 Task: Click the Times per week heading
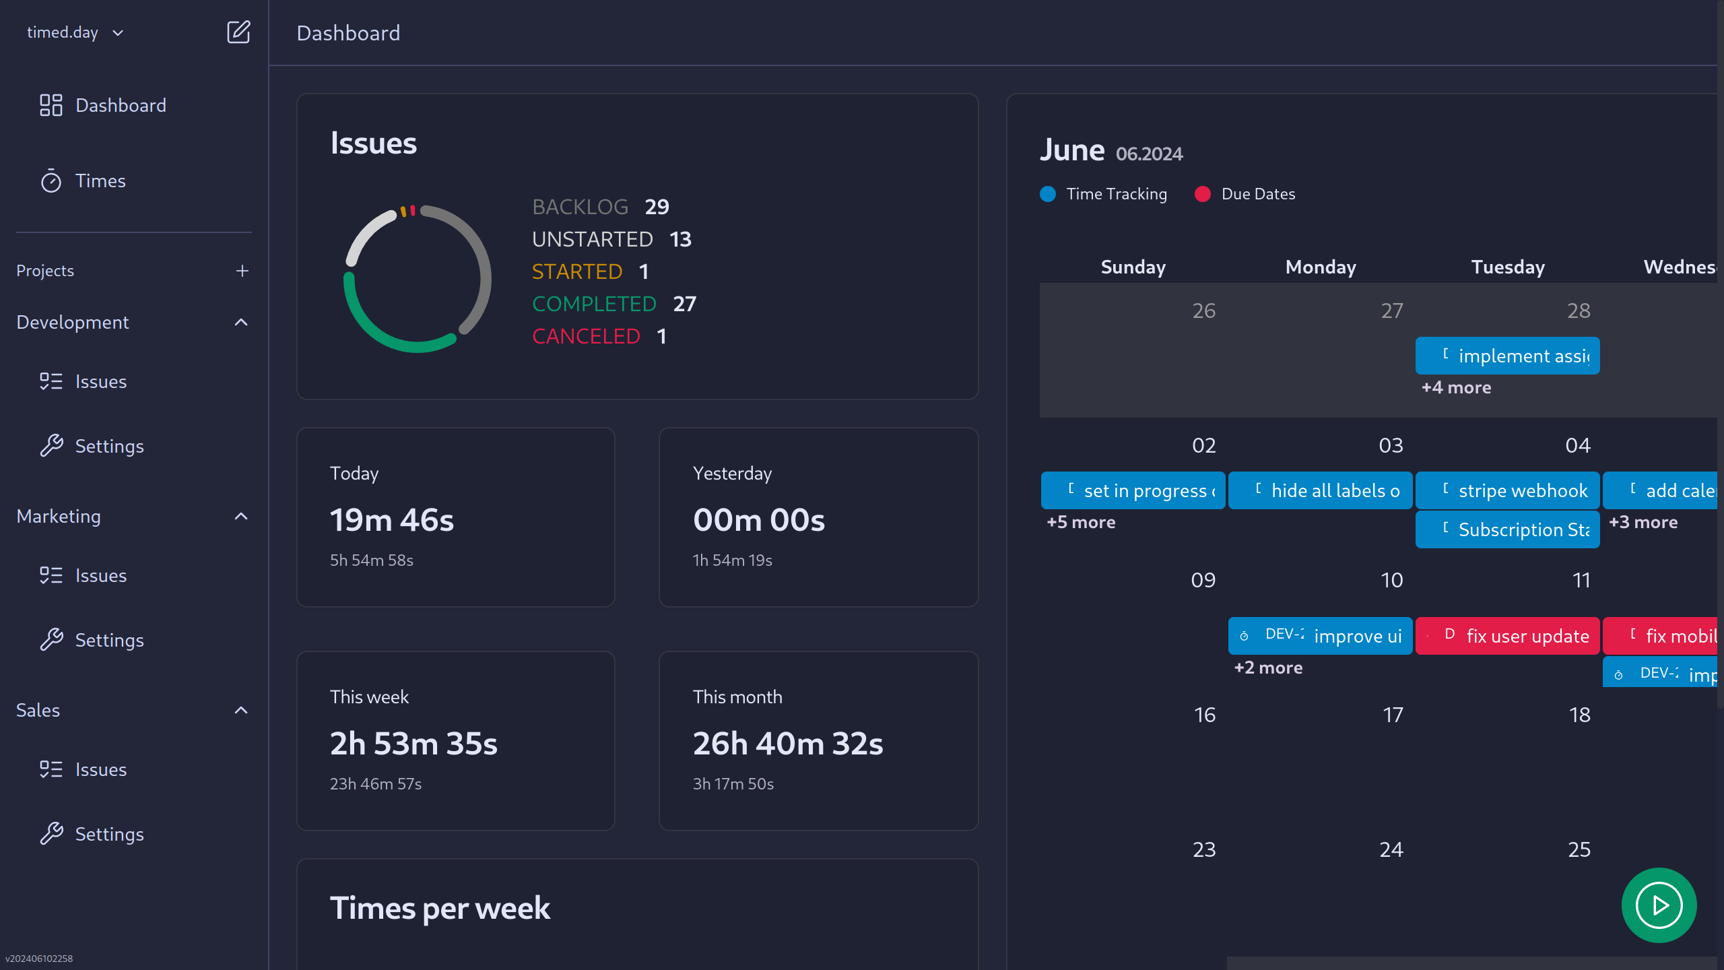(x=440, y=908)
